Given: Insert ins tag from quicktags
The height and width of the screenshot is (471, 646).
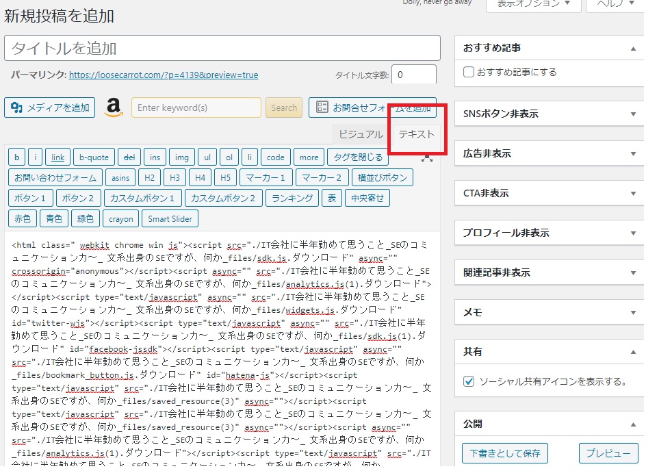Looking at the screenshot, I should (155, 157).
